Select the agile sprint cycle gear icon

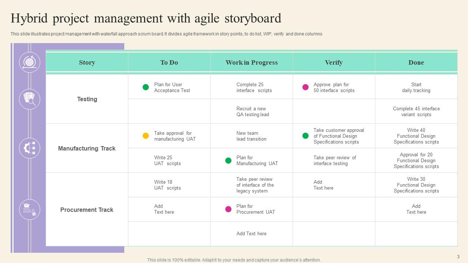pyautogui.click(x=30, y=62)
